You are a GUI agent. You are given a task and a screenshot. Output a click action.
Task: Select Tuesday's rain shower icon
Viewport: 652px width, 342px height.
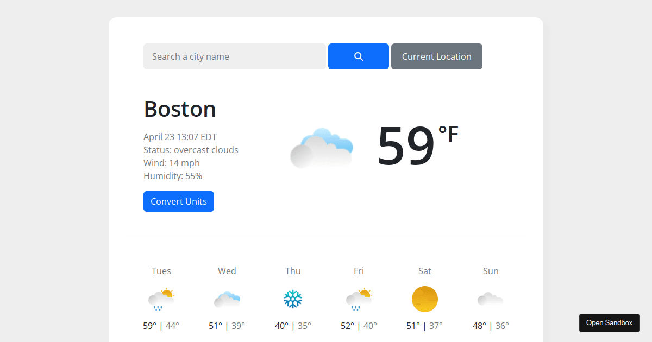pyautogui.click(x=161, y=299)
